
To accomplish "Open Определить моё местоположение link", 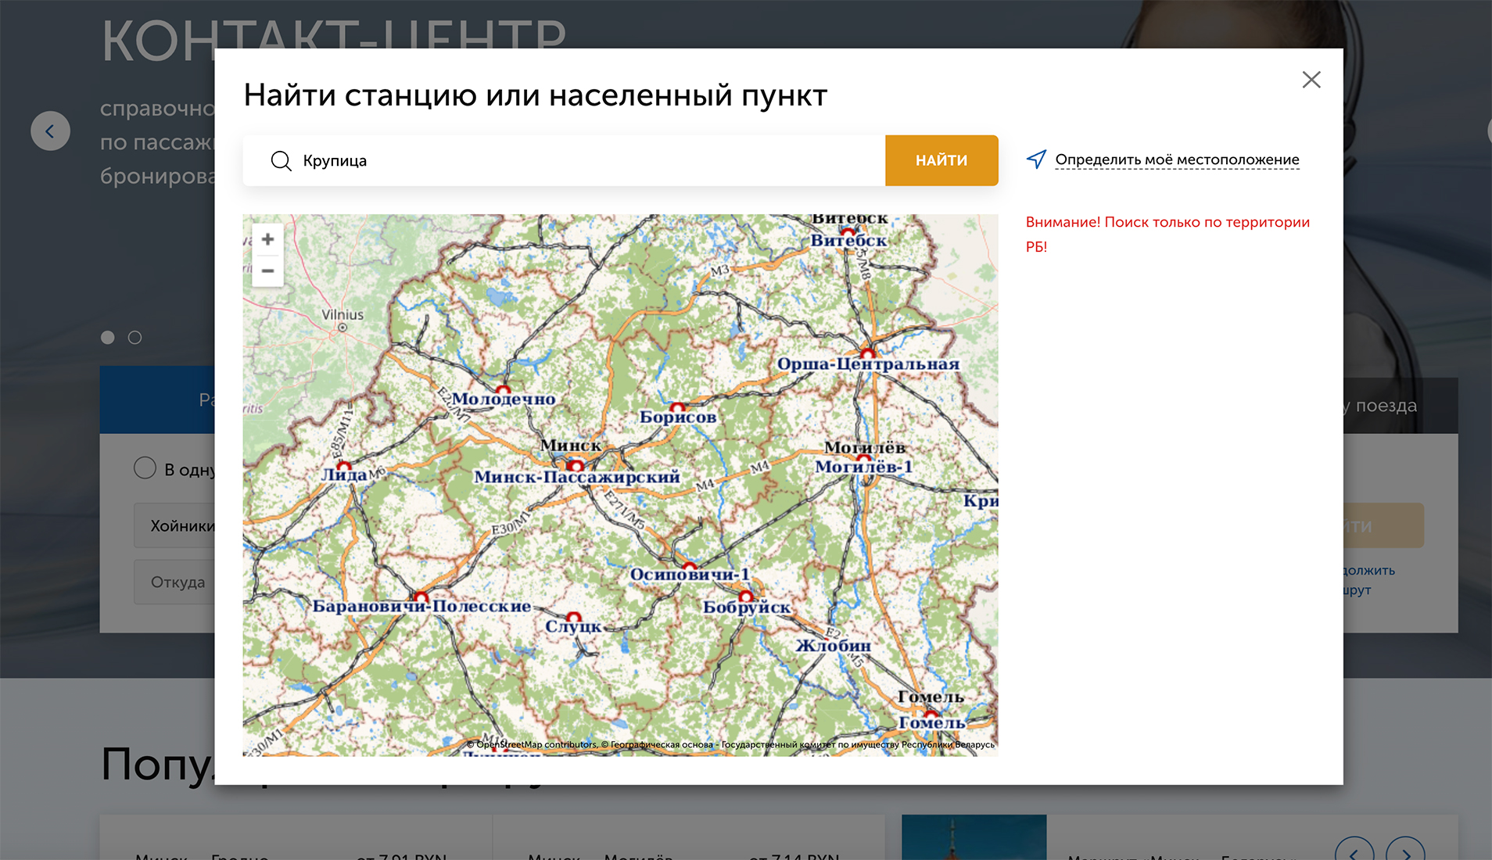I will (x=1176, y=159).
